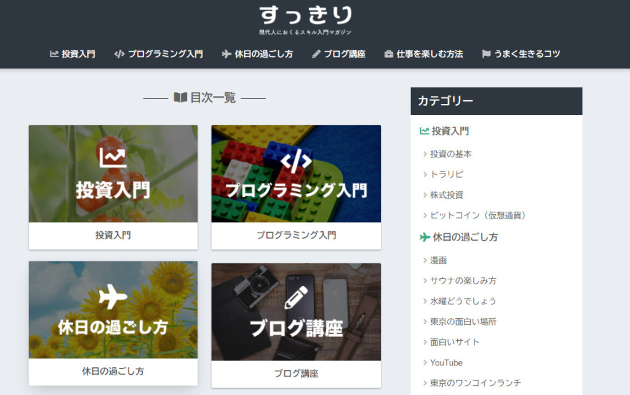Click the chart icon beside 投資入門 in navbar
The height and width of the screenshot is (395, 630).
point(54,54)
